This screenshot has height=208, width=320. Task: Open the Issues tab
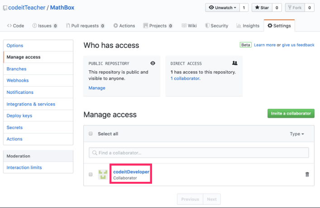coord(45,26)
